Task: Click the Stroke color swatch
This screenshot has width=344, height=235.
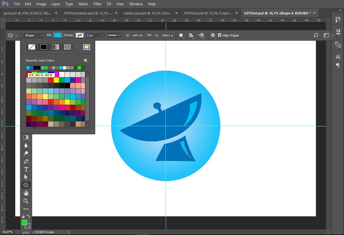Action: coord(79,35)
